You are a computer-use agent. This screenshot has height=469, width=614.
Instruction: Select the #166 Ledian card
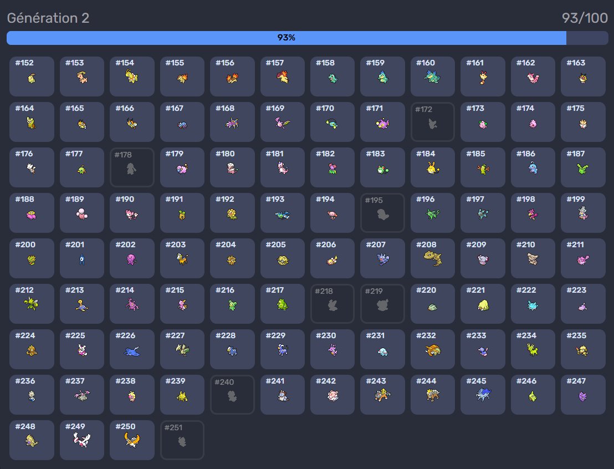132,122
